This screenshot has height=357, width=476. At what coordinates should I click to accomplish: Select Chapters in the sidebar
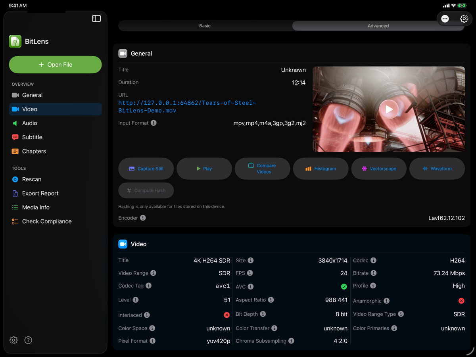click(55, 151)
